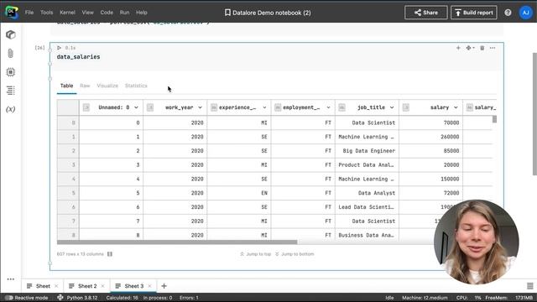
Task: Open the help question mark icon
Action: pos(508,13)
